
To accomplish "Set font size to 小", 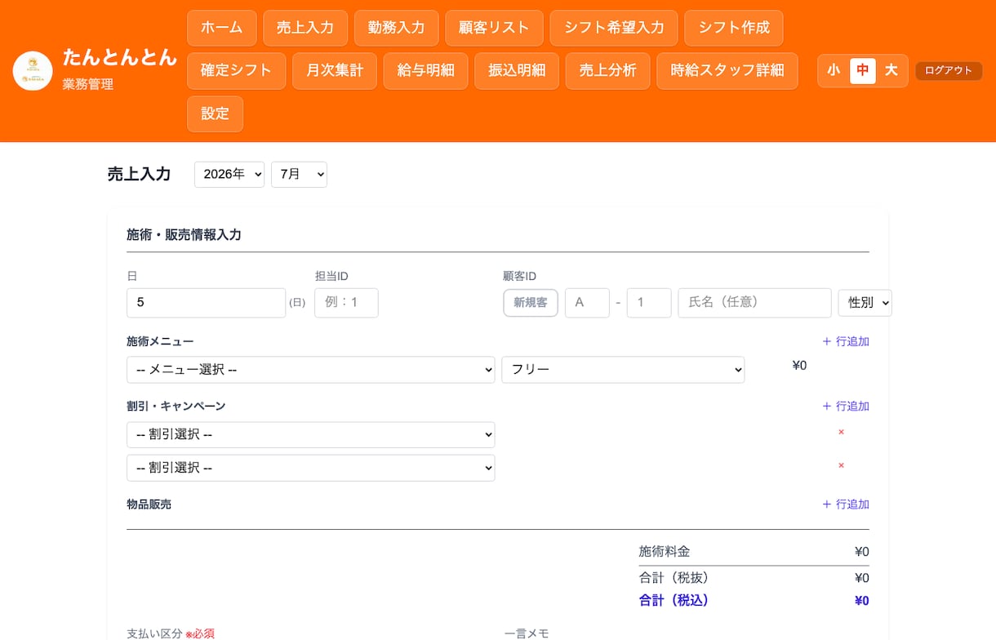I will pos(834,71).
